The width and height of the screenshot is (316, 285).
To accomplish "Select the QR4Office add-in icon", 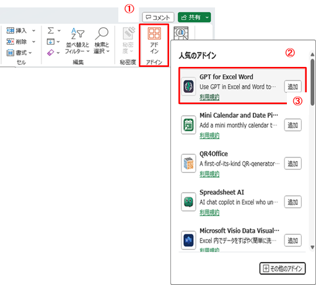I will coord(188,164).
